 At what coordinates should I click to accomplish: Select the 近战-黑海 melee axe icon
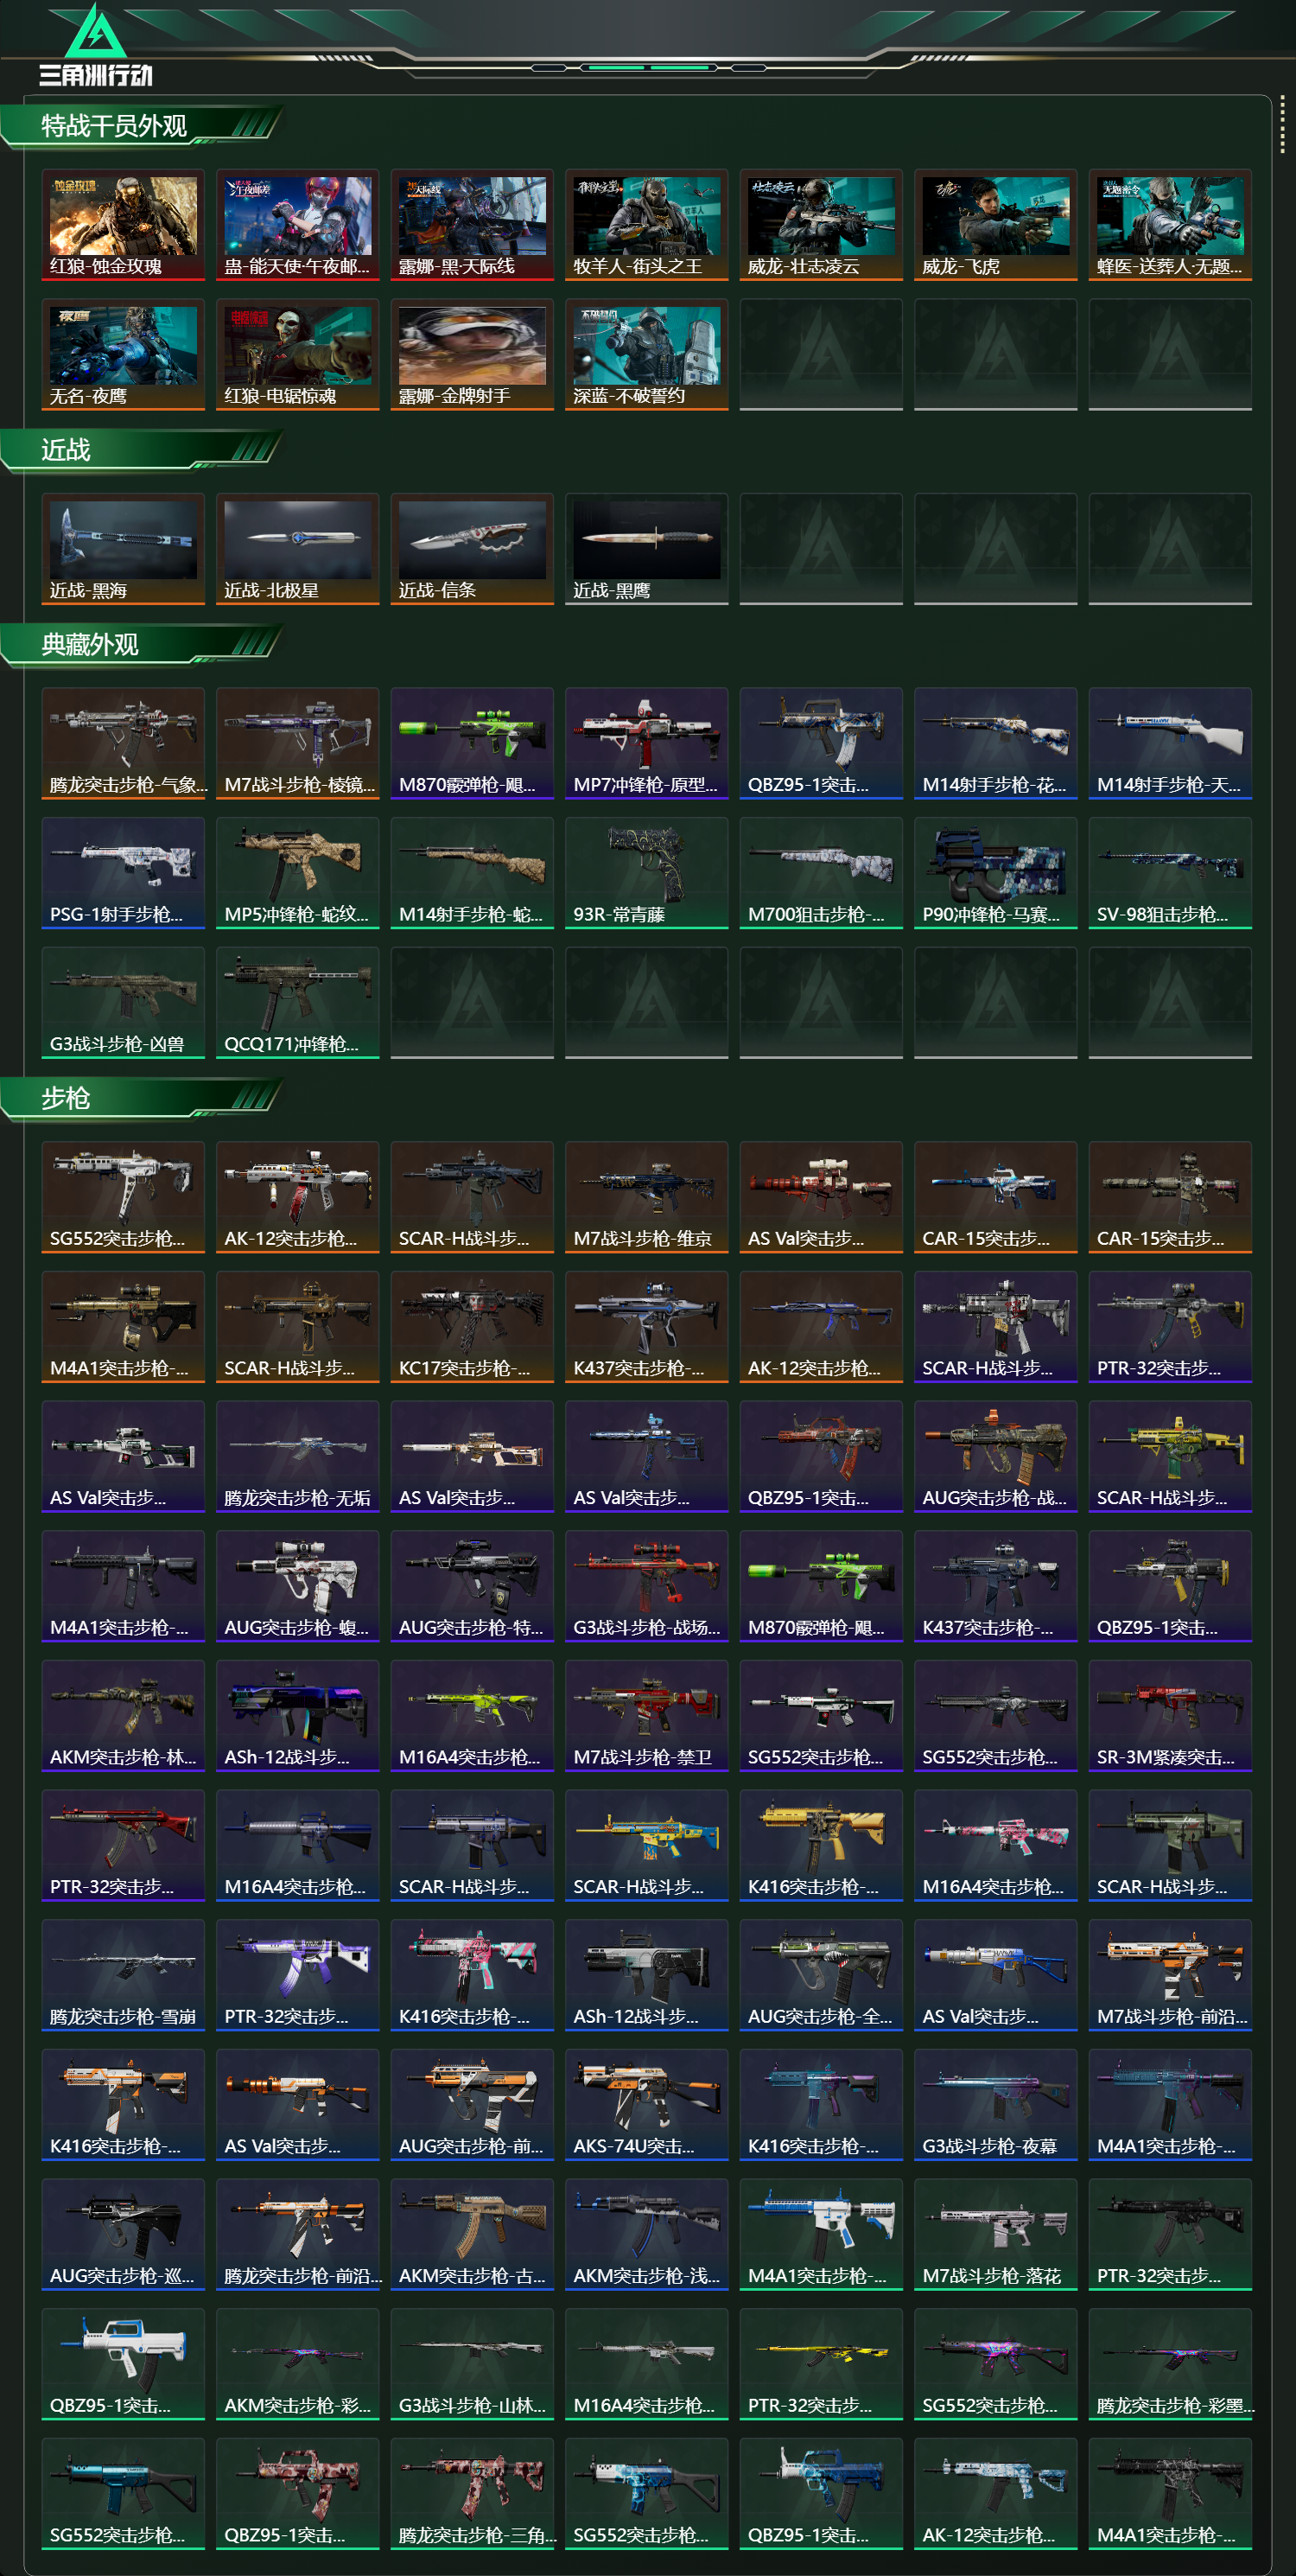tap(123, 549)
